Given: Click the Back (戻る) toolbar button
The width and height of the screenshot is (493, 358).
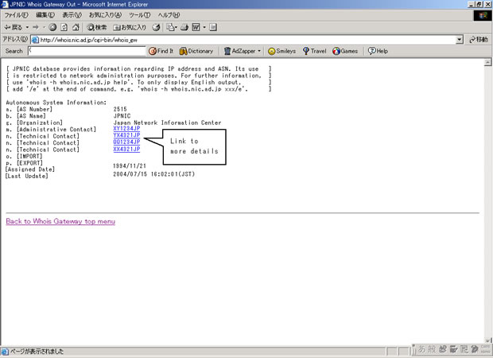Looking at the screenshot, I should pos(14,27).
